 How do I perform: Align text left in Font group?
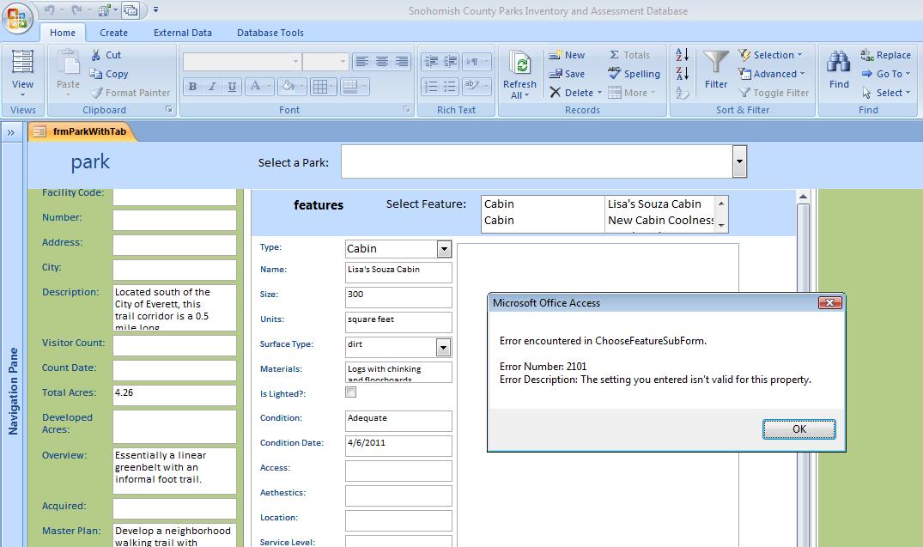point(362,61)
